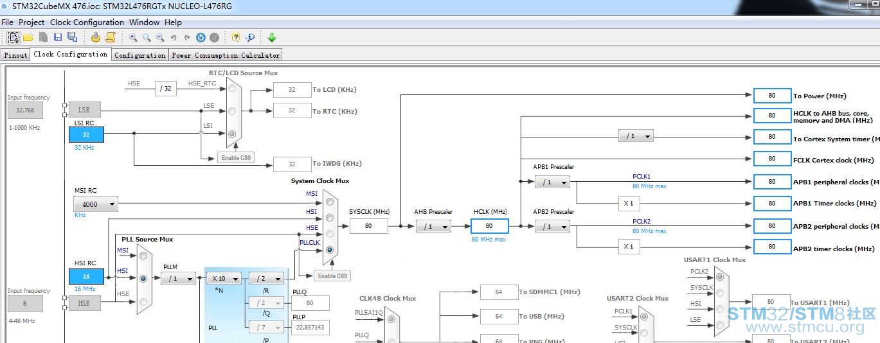Open Cortex System timer /1 dropdown
The height and width of the screenshot is (343, 880).
coord(636,136)
